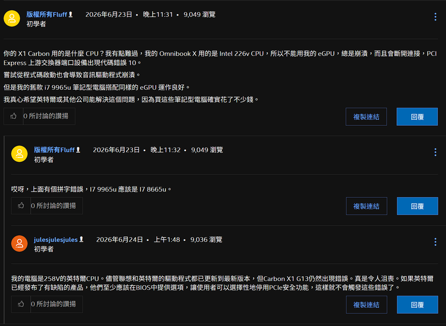This screenshot has width=446, height=326.
Task: Click the timestamp 晚上11:31
Action: click(x=158, y=14)
